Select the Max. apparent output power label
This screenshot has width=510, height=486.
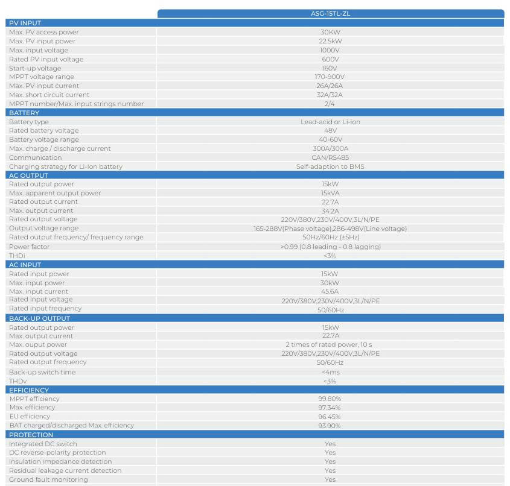pos(55,193)
